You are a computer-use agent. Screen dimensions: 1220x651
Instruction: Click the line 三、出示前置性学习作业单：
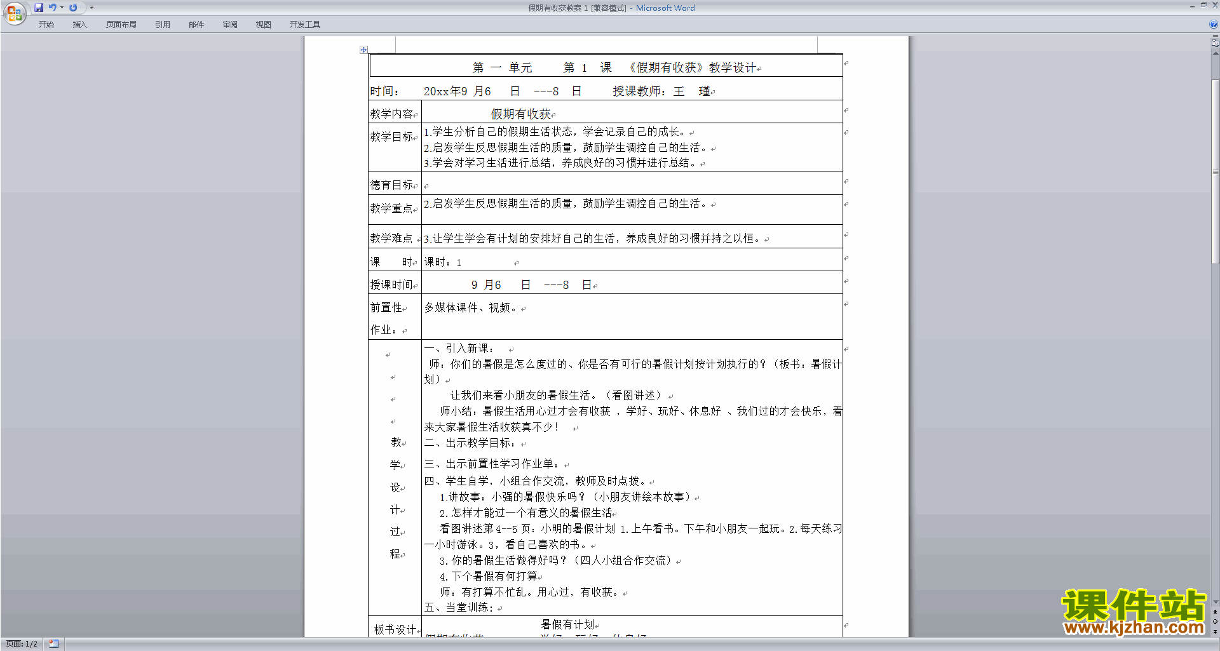(x=493, y=464)
